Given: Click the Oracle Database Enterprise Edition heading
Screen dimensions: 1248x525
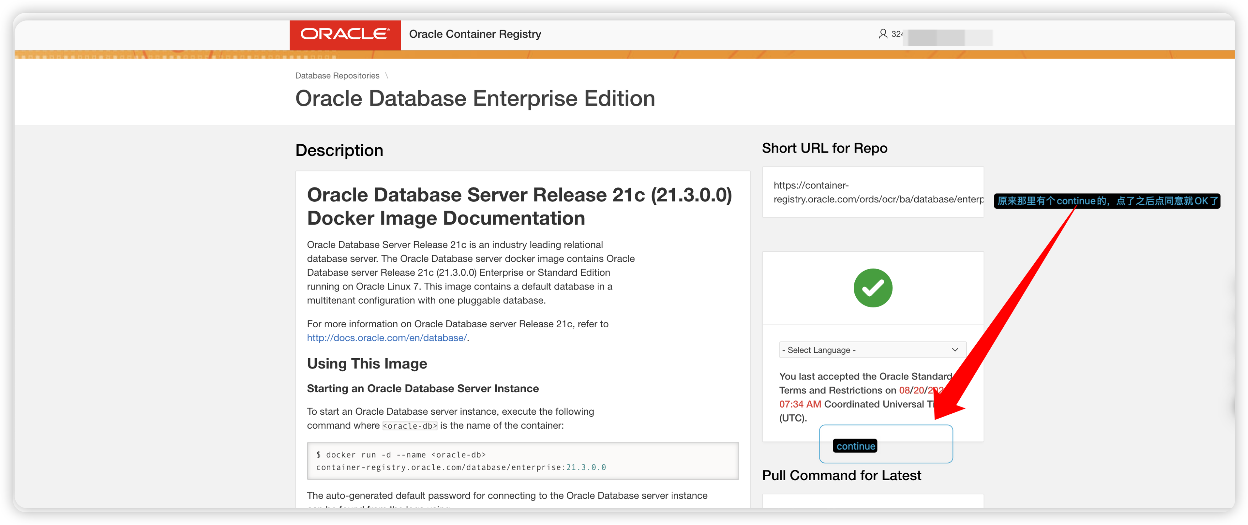Looking at the screenshot, I should pyautogui.click(x=475, y=99).
